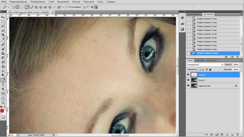The width and height of the screenshot is (244, 137).
Task: Select the Zoom tool
Action: [3, 103]
